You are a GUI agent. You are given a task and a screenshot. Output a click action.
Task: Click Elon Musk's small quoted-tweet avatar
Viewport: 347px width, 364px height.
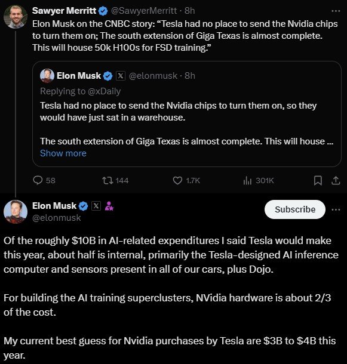point(47,76)
